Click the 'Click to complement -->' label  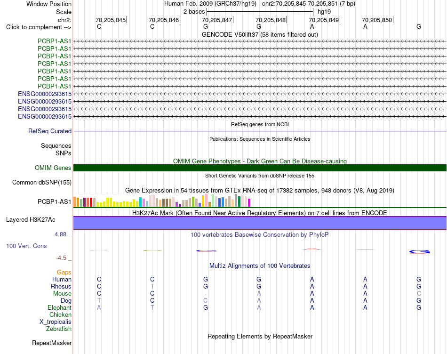coord(39,27)
